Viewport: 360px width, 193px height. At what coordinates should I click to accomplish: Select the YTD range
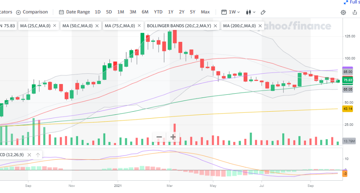[x=158, y=12]
